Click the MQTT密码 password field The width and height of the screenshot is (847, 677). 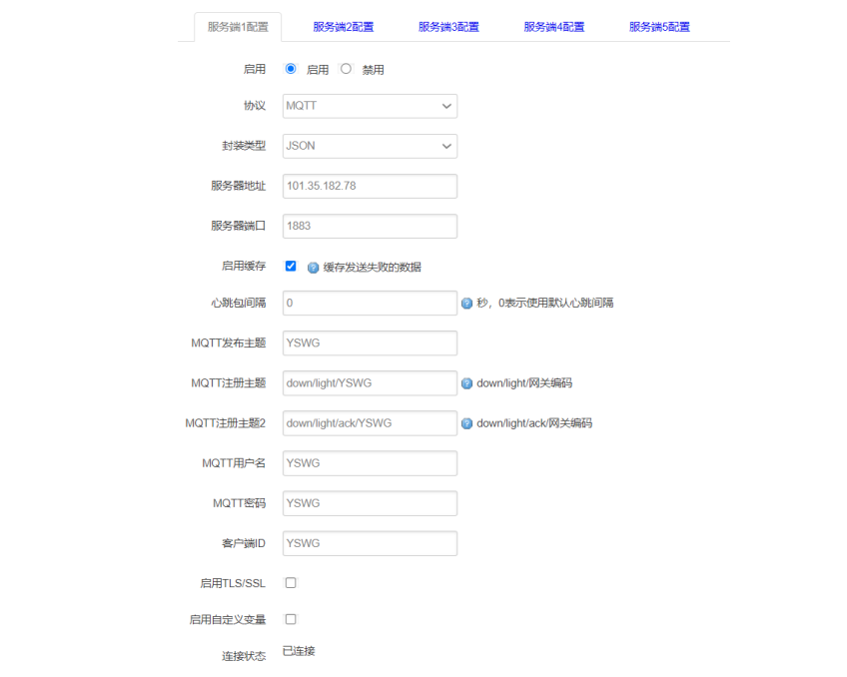tap(369, 502)
